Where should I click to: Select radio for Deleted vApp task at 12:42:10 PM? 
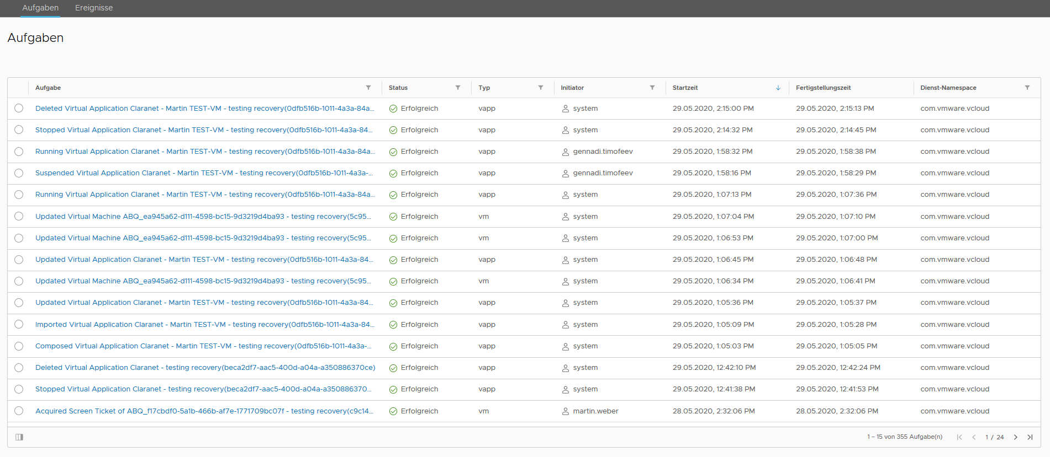pos(19,368)
